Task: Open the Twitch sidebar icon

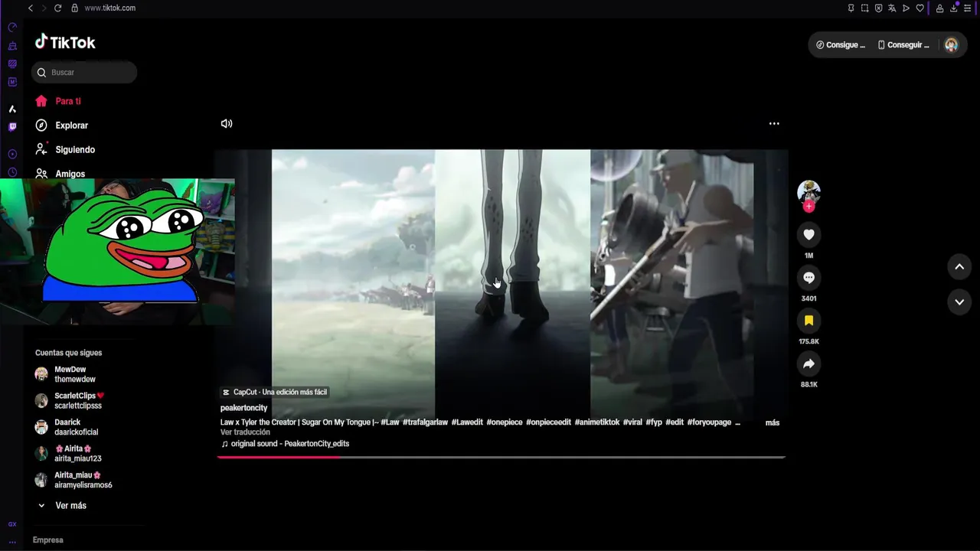Action: point(12,127)
